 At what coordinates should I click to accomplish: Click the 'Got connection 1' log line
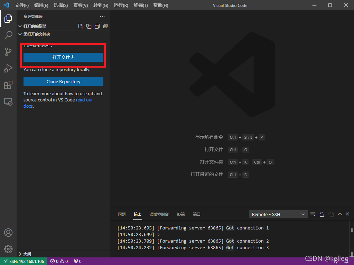(193, 228)
